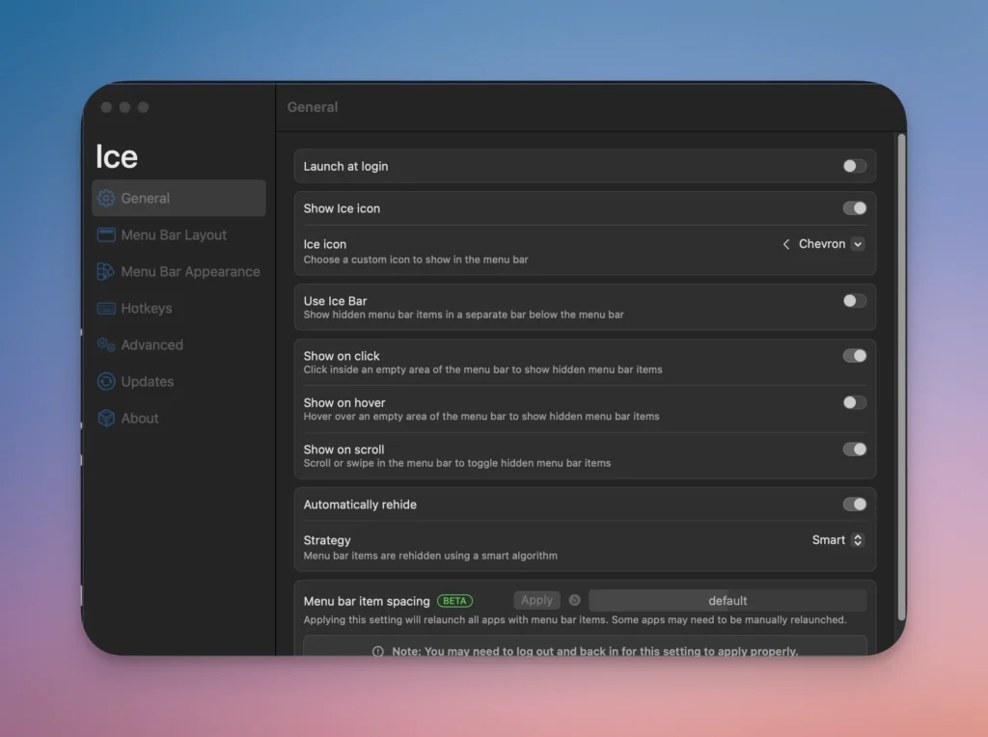Click the Menu Bar Appearance swatch icon
This screenshot has width=988, height=737.
point(106,272)
